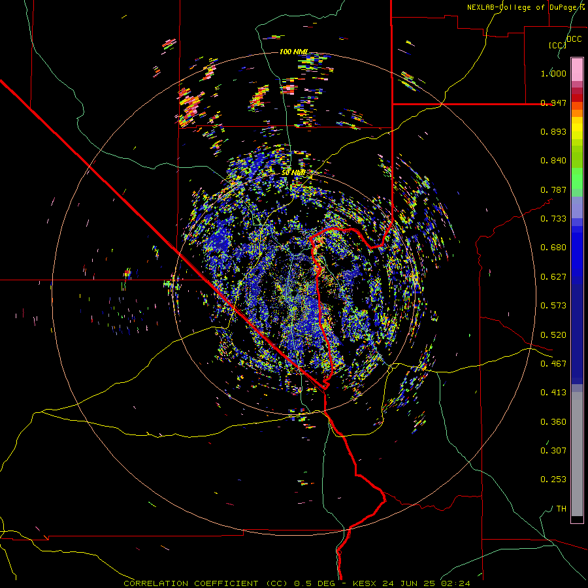The width and height of the screenshot is (588, 588).
Task: Click the 0.787 scale value
Action: (x=553, y=189)
